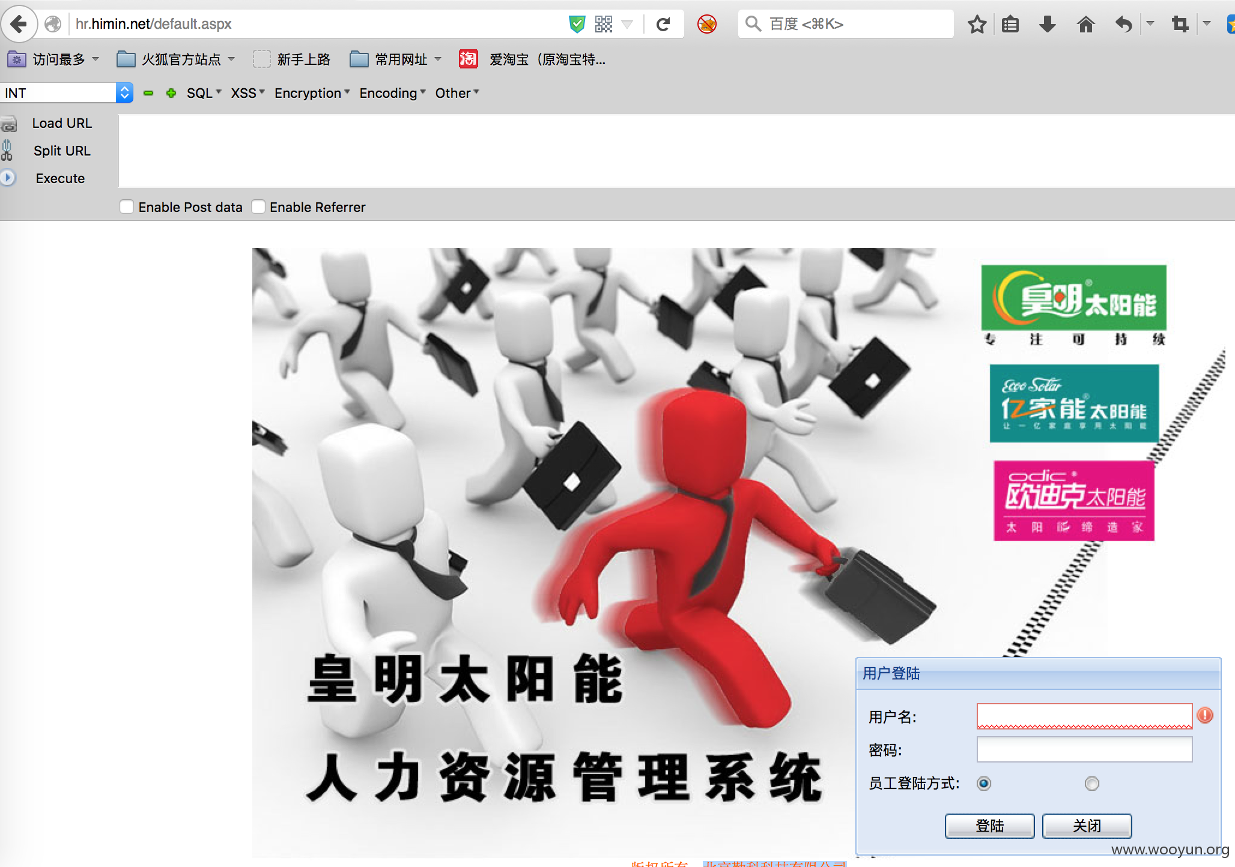This screenshot has width=1235, height=867.
Task: Reload the page with the refresh icon
Action: coord(663,24)
